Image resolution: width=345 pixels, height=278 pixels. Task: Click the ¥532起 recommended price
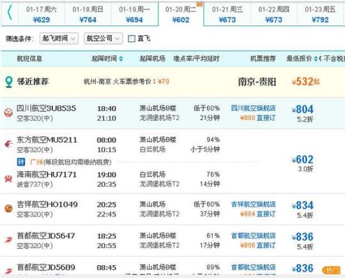[305, 82]
